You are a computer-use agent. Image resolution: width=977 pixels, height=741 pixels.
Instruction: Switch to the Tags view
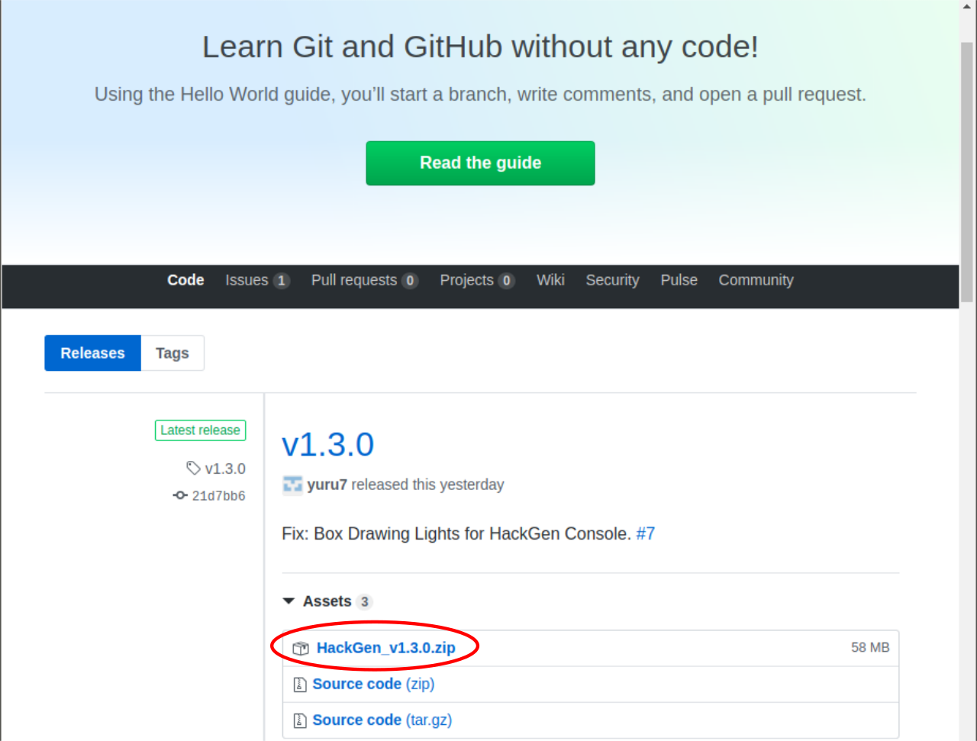[x=173, y=353]
